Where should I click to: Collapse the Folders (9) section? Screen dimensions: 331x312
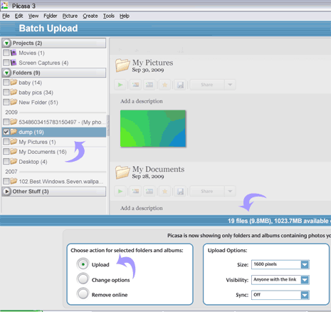coord(6,73)
